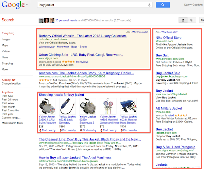Click Yellow Jacket 93600 vacuum pump image
Image resolution: width=204 pixels, height=169 pixels.
click(x=47, y=106)
